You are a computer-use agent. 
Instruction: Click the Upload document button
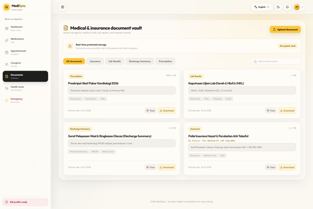(x=285, y=30)
